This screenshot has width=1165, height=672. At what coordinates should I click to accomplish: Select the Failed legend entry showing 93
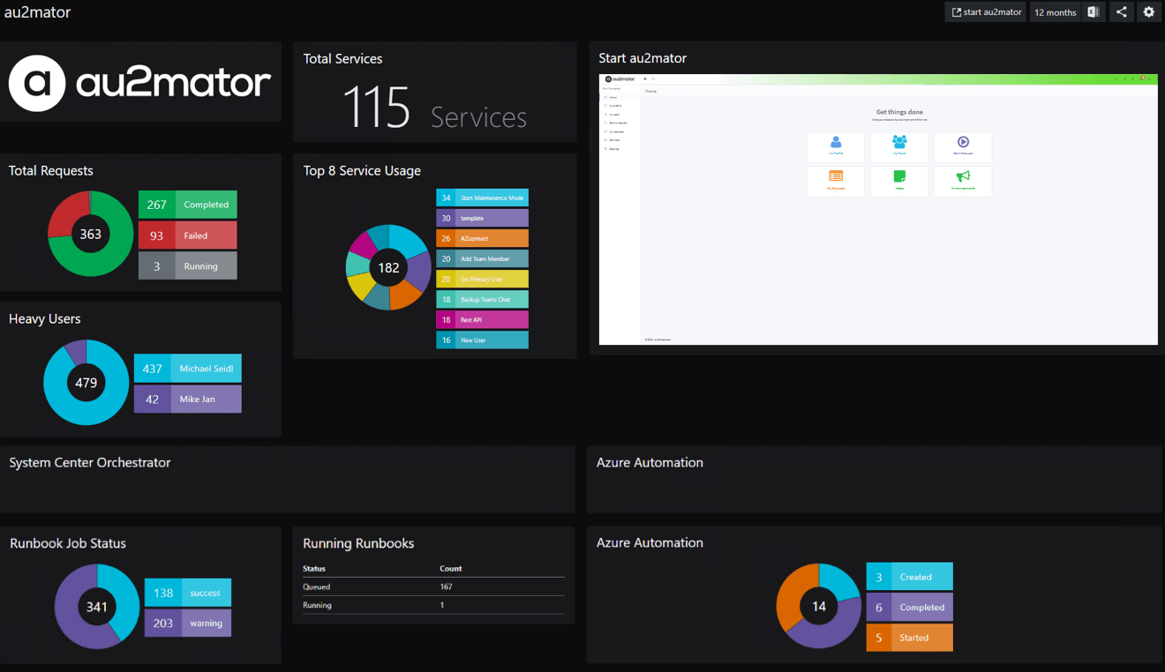pyautogui.click(x=187, y=235)
